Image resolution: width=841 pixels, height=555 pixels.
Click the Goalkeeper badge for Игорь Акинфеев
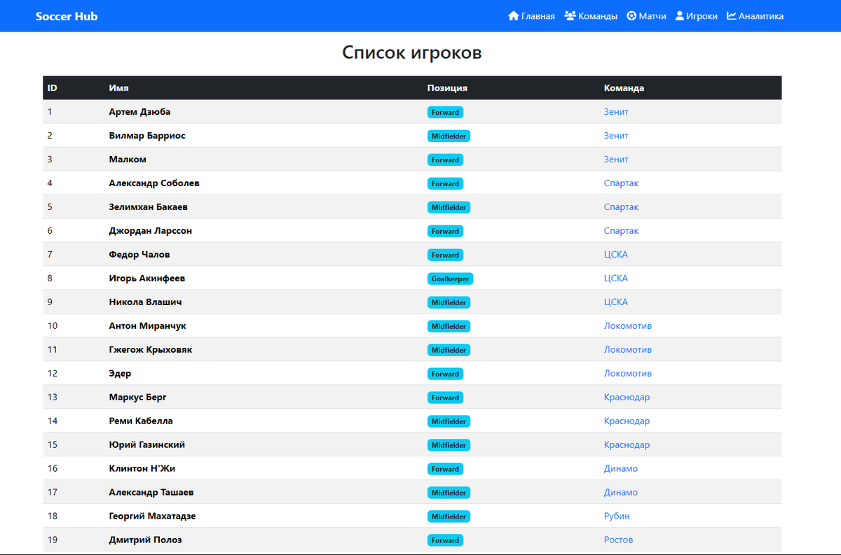pos(451,279)
